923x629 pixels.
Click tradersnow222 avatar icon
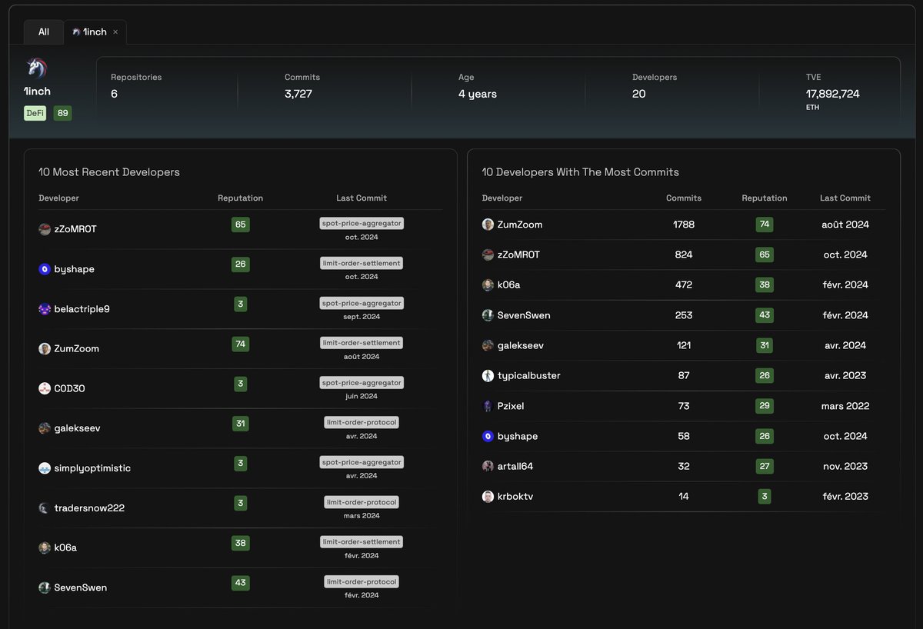pyautogui.click(x=45, y=508)
